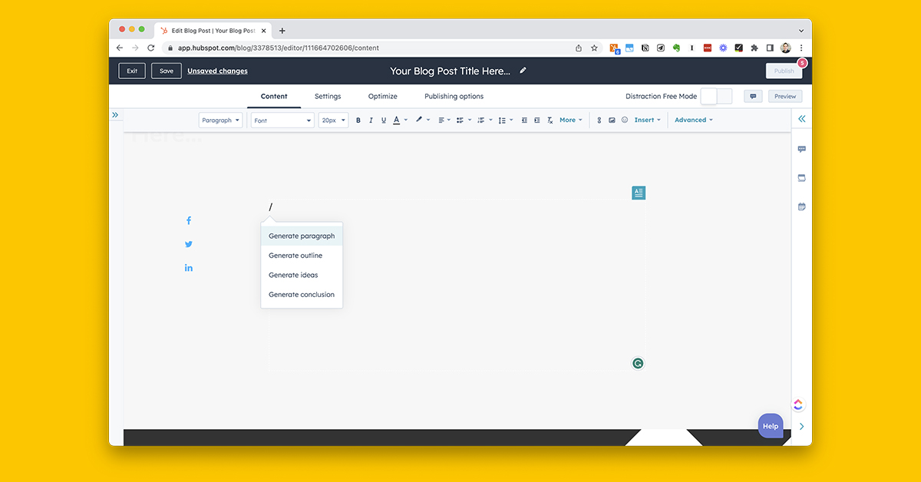Click the bulleted list icon
This screenshot has width=921, height=482.
click(x=460, y=121)
